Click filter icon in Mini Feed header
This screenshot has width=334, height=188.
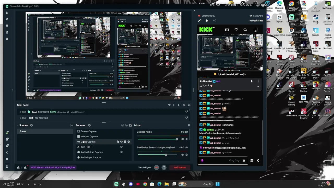(x=169, y=105)
